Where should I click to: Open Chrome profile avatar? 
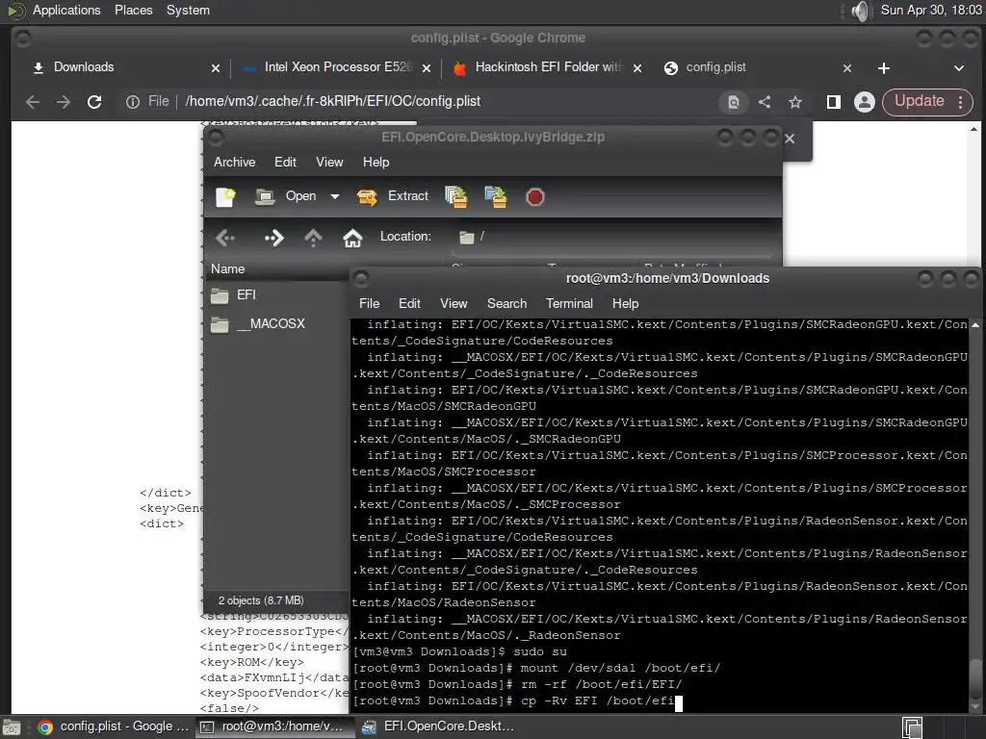click(x=865, y=102)
